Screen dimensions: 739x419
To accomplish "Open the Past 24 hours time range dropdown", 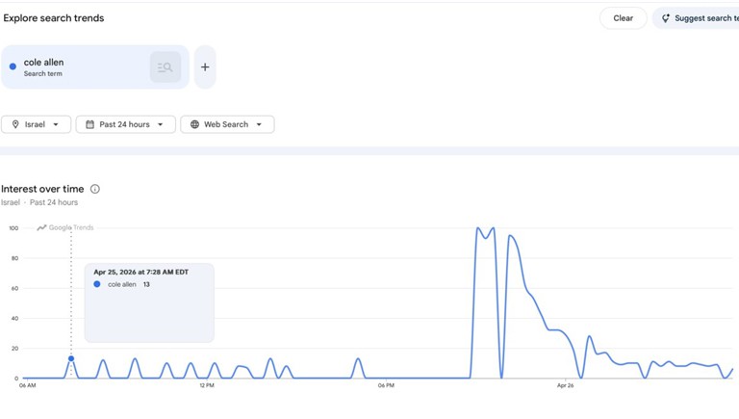I will coord(161,124).
